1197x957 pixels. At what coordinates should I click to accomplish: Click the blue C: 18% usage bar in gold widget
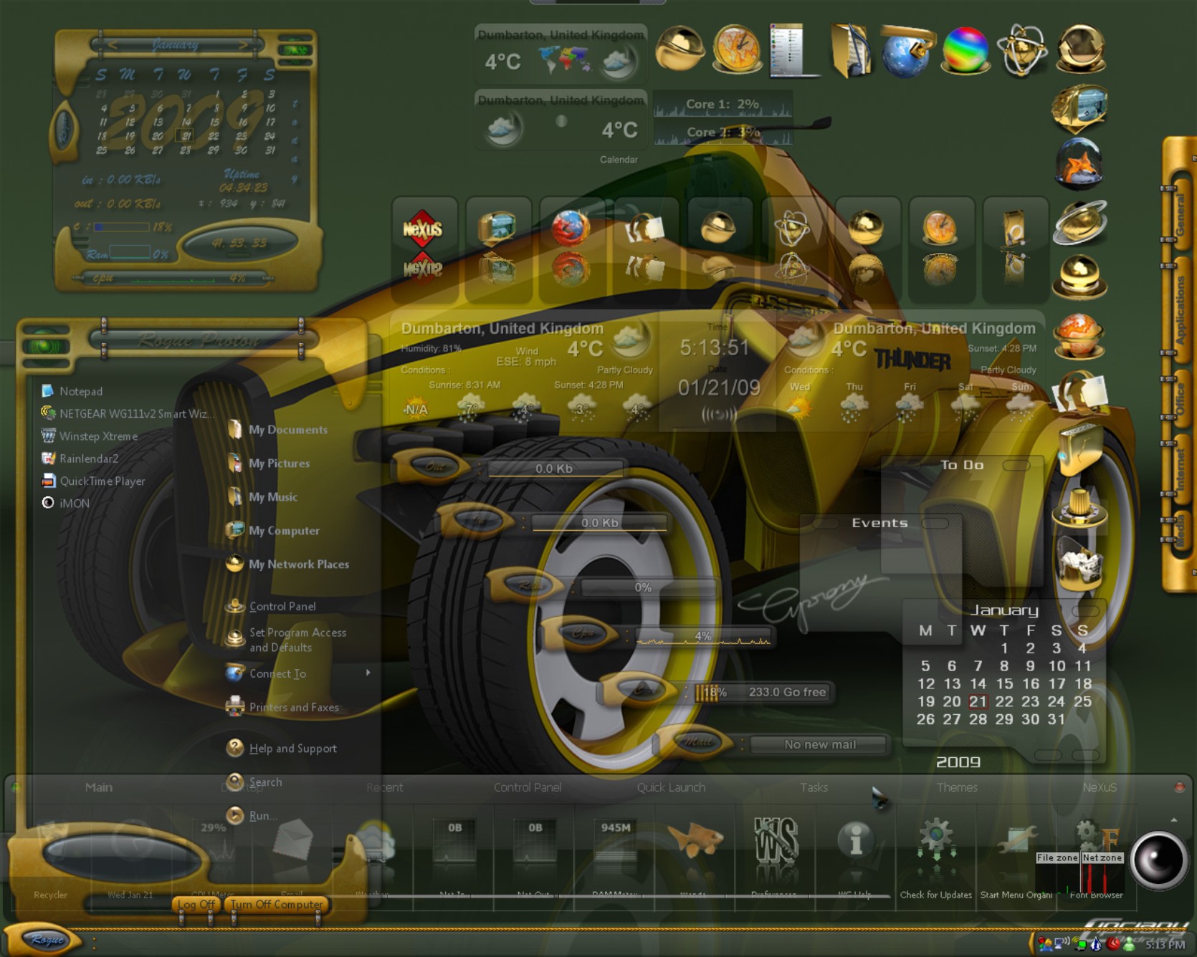pos(121,227)
